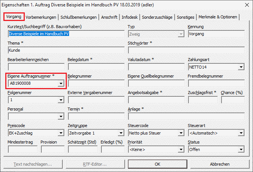Viewport: 253px width, 172px height.
Task: Open the Preiscode dropdown EK+Zuschlag
Action: pyautogui.click(x=36, y=133)
